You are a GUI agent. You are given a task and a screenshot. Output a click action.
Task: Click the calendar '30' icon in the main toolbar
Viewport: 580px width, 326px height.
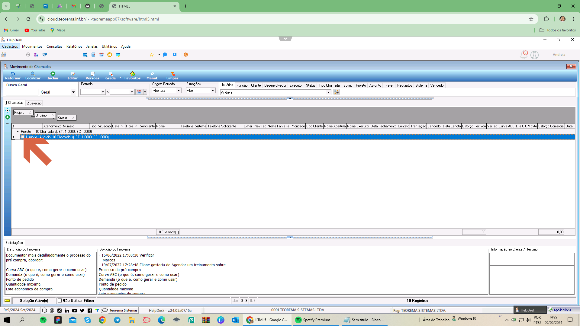pyautogui.click(x=101, y=55)
